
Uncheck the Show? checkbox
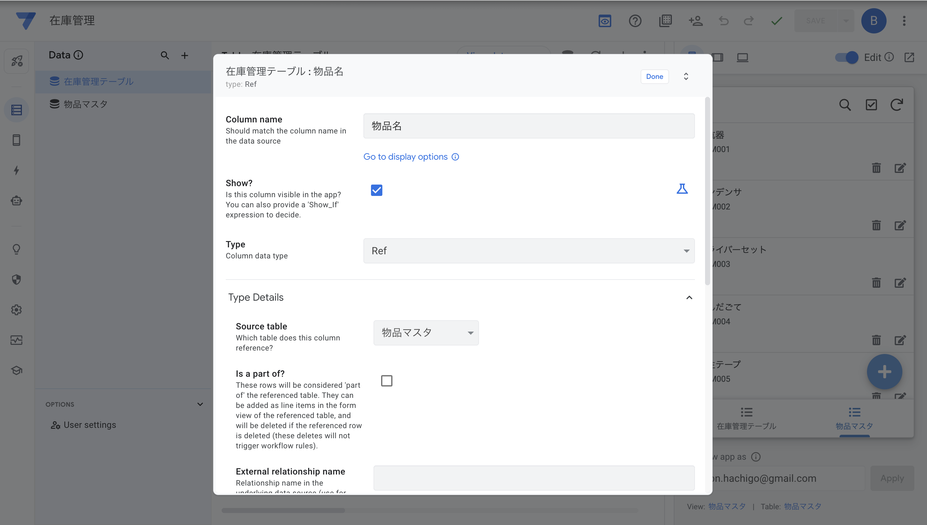[376, 190]
